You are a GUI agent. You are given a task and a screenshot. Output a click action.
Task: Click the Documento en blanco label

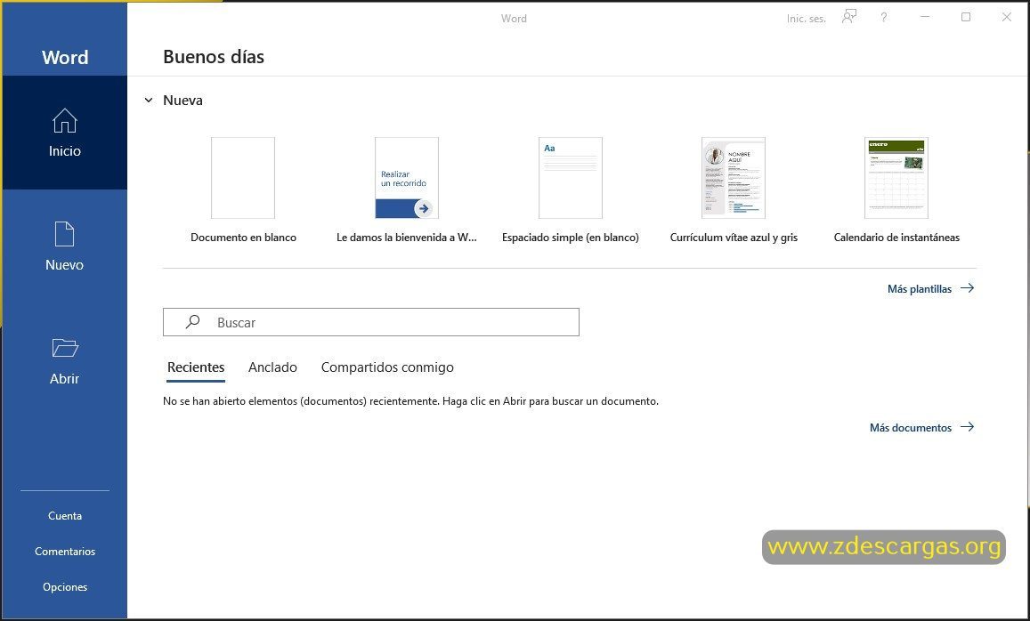[x=243, y=238]
